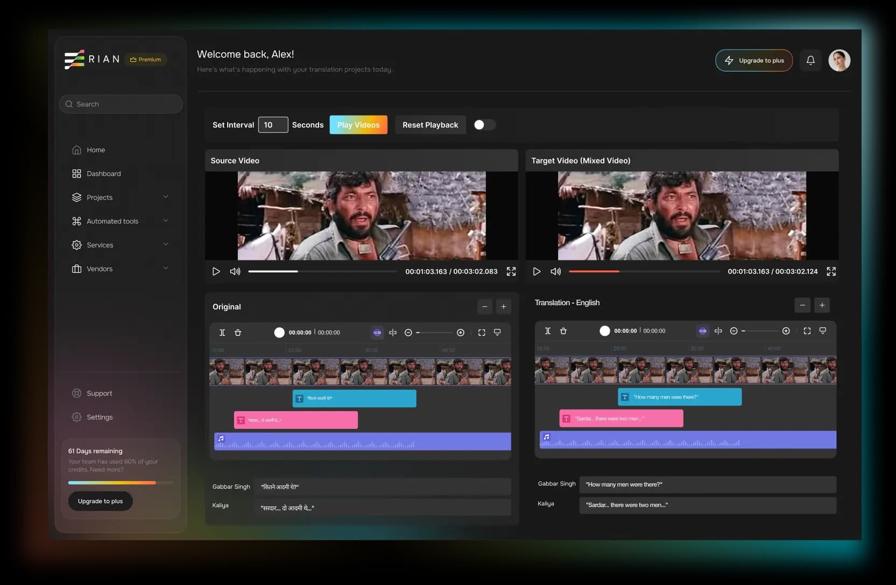Expand Target Video to fullscreen
Screen dimensions: 896x585
pyautogui.click(x=831, y=272)
